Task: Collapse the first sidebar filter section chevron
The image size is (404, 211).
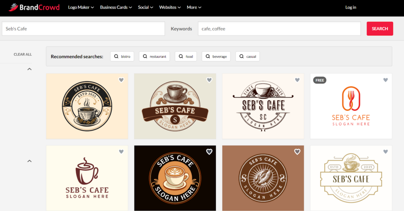Action: pyautogui.click(x=29, y=69)
